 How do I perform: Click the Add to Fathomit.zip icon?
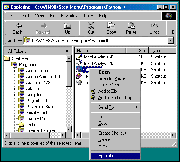(93, 97)
